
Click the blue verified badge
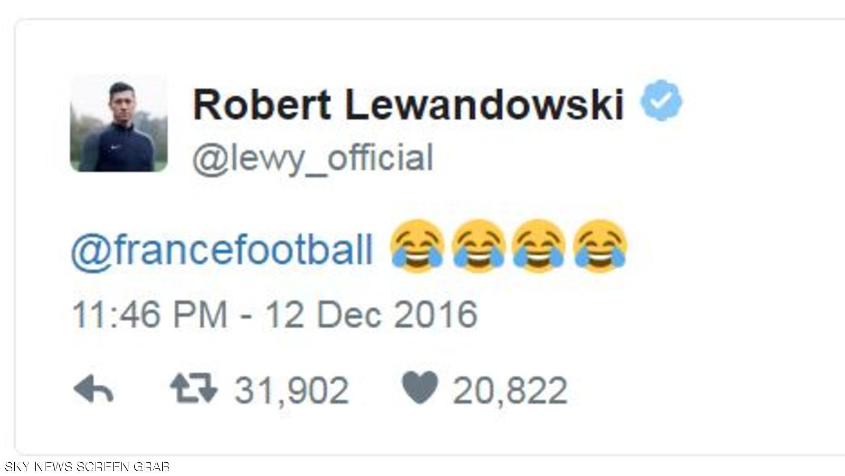click(661, 100)
